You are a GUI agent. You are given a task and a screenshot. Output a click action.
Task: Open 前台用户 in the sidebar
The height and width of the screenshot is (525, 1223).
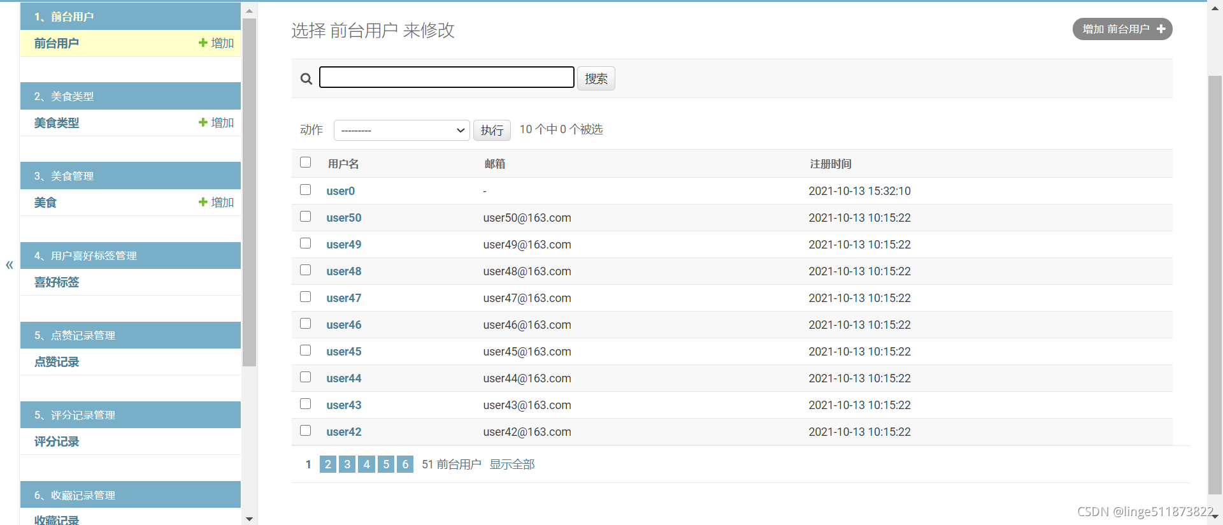coord(57,43)
